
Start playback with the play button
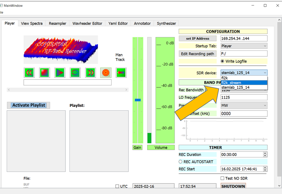tap(60, 73)
